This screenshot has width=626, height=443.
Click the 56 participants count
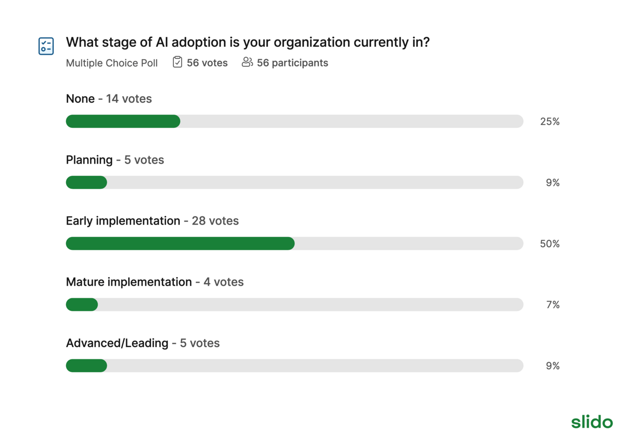point(293,63)
